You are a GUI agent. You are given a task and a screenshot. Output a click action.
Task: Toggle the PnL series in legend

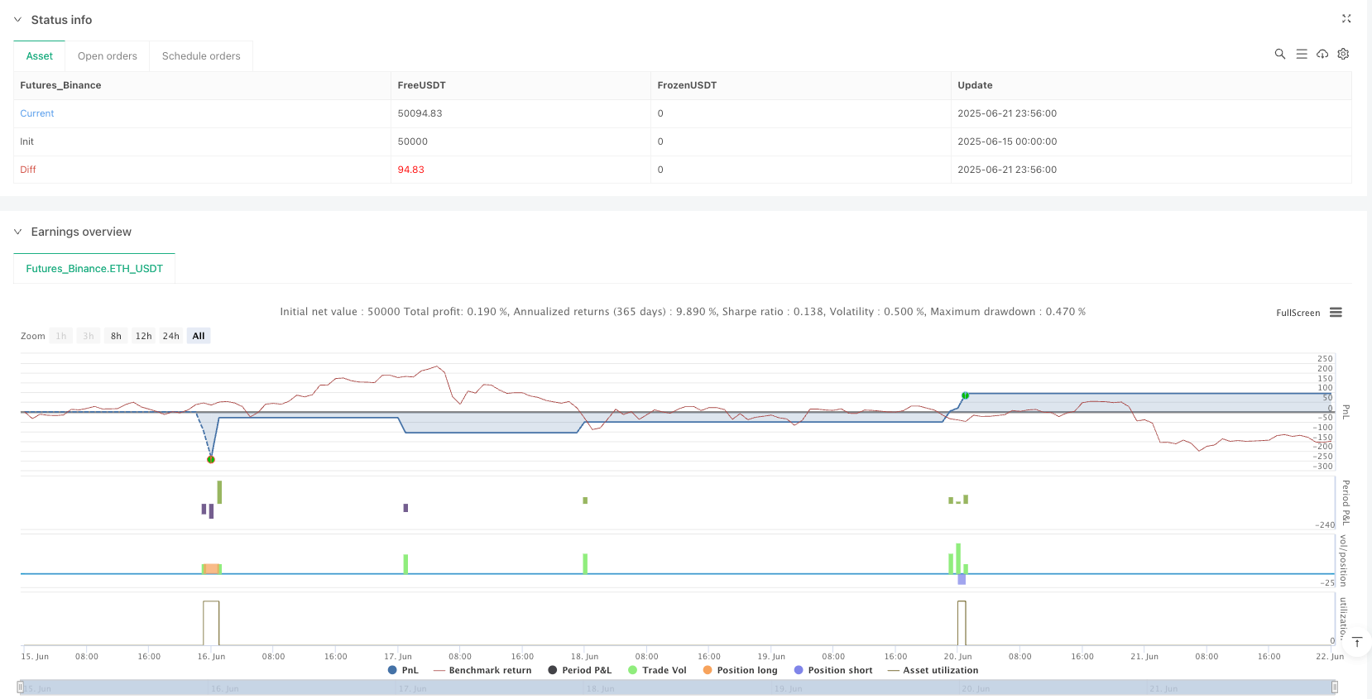pos(403,670)
